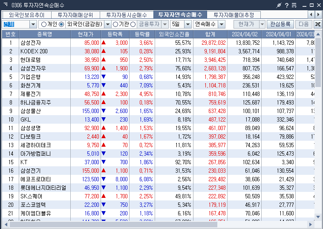Image resolution: width=323 pixels, height=229 pixels.
Task: Expand the 현재가 button dropdown arrow
Action: click(x=262, y=25)
